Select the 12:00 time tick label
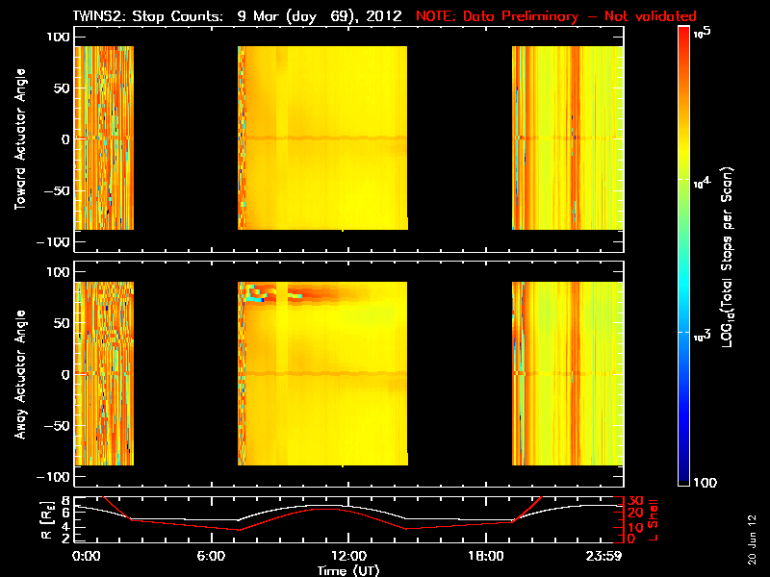Viewport: 770px width, 577px height. coord(347,556)
